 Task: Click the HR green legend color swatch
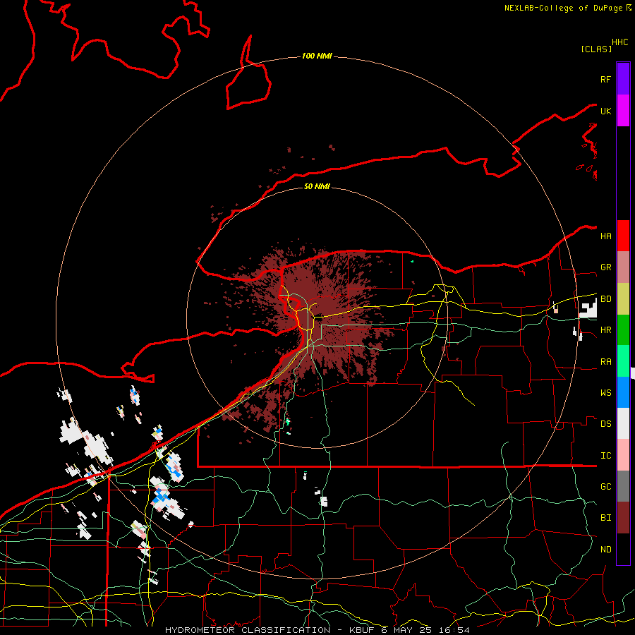[623, 330]
